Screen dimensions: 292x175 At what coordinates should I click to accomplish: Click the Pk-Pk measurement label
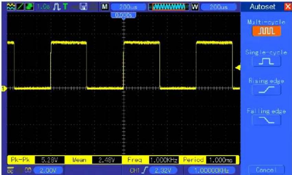click(20, 160)
